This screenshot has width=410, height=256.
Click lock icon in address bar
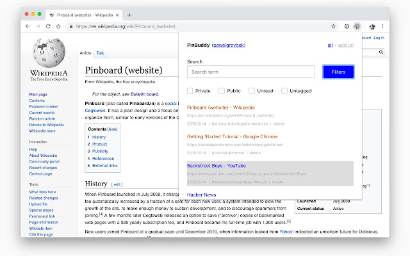pyautogui.click(x=71, y=26)
